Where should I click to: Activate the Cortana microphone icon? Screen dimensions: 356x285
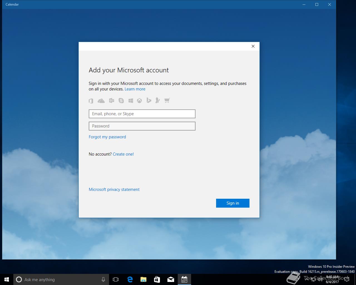(103, 279)
